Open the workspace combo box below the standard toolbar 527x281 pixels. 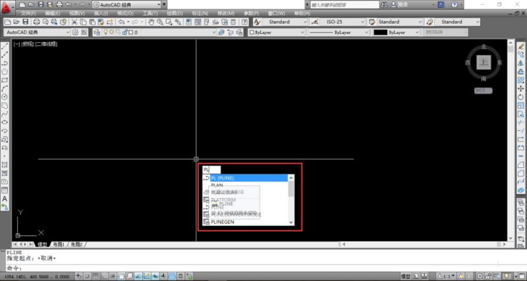pyautogui.click(x=38, y=32)
